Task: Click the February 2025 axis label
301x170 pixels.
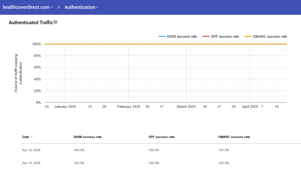Action: tap(129, 107)
